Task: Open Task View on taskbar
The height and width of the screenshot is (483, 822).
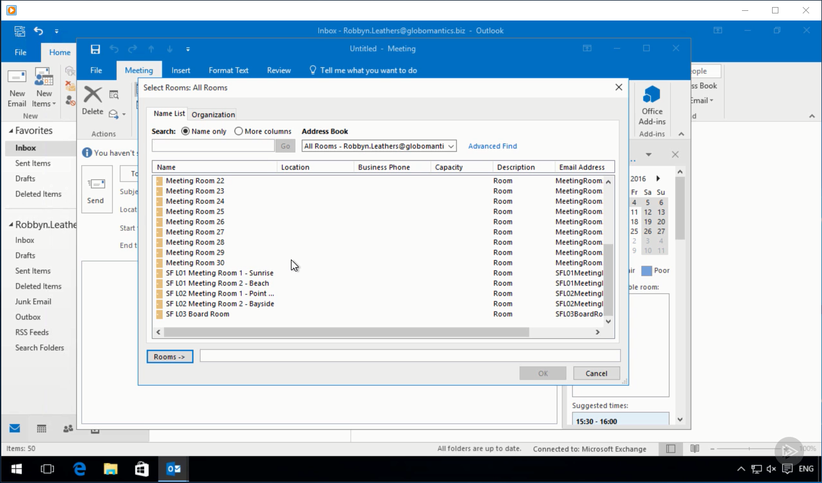Action: click(47, 469)
